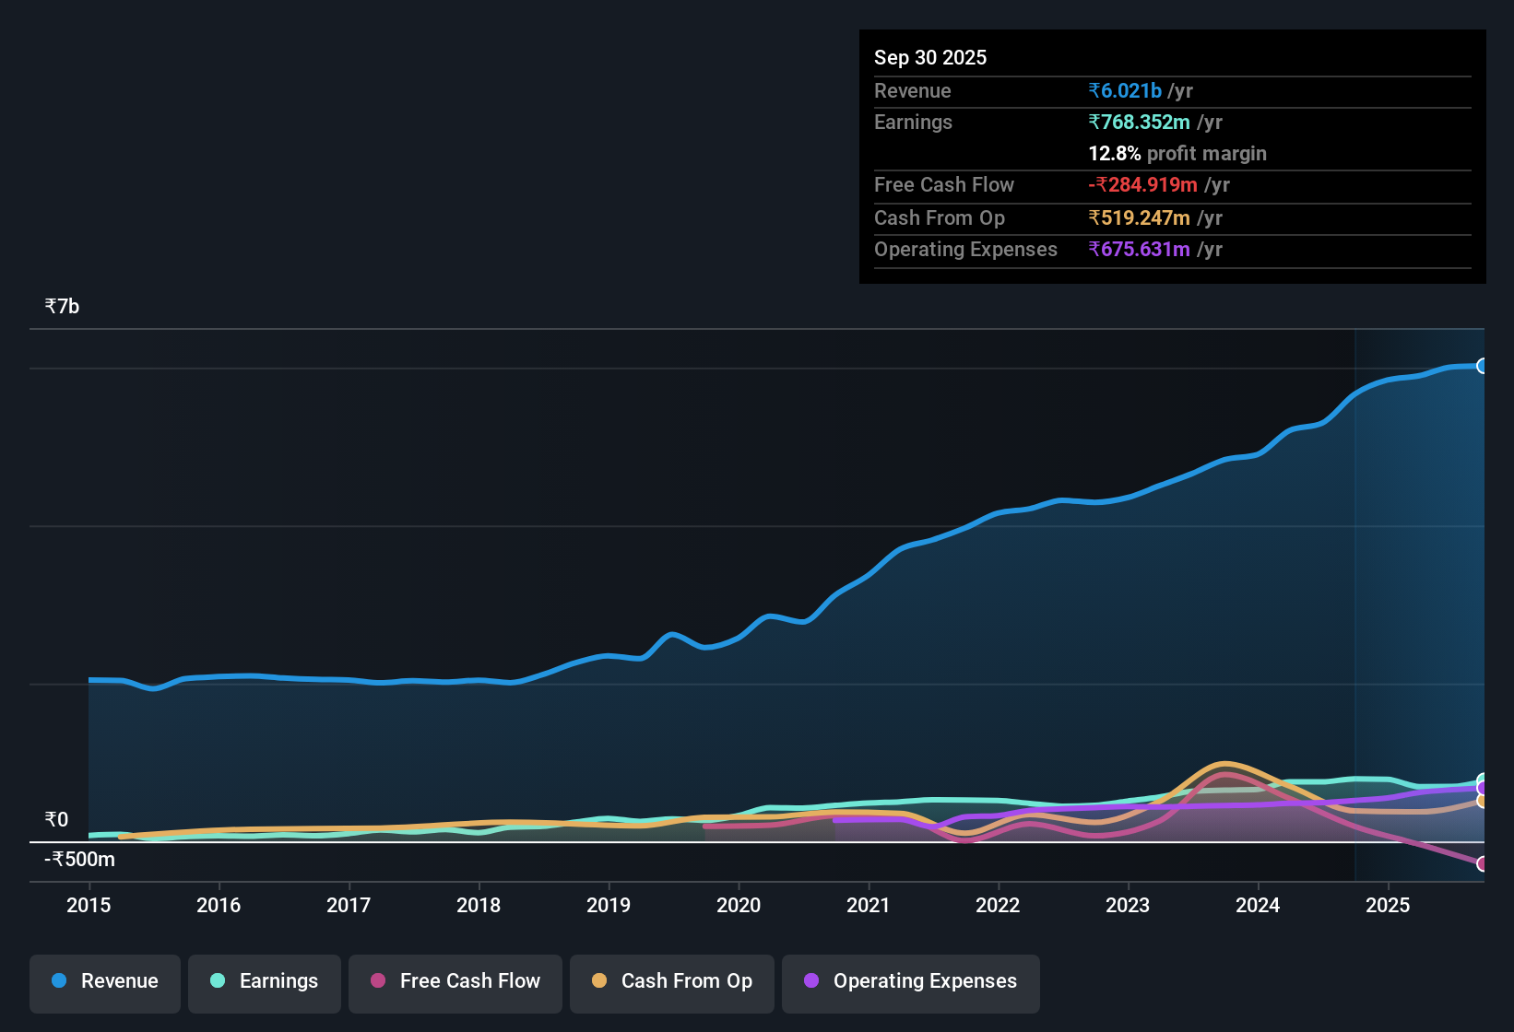This screenshot has height=1032, width=1514.
Task: Click the blue Revenue legend dot
Action: (x=58, y=981)
